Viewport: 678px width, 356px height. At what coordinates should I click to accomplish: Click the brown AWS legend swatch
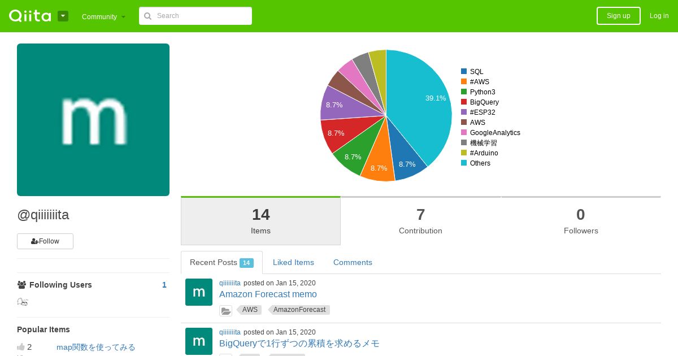point(464,123)
